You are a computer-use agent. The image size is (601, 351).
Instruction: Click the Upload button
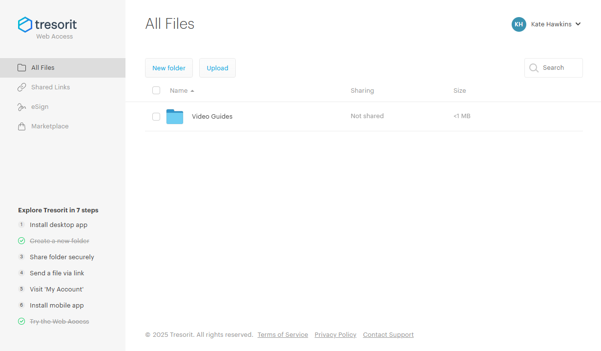click(217, 68)
